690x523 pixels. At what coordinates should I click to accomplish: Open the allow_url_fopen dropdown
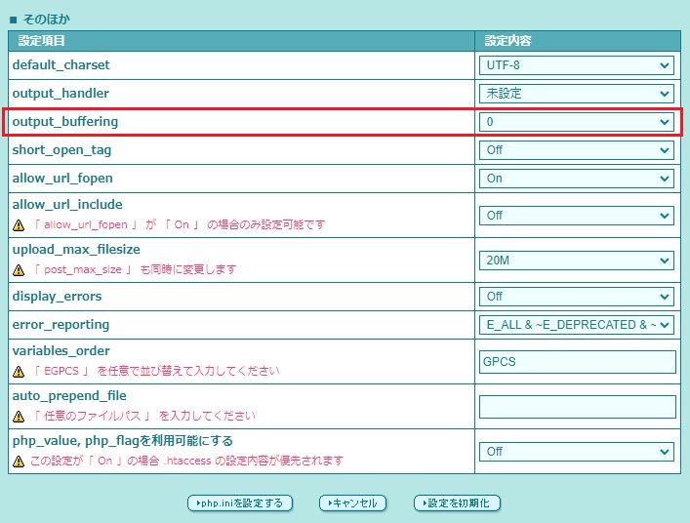[577, 179]
